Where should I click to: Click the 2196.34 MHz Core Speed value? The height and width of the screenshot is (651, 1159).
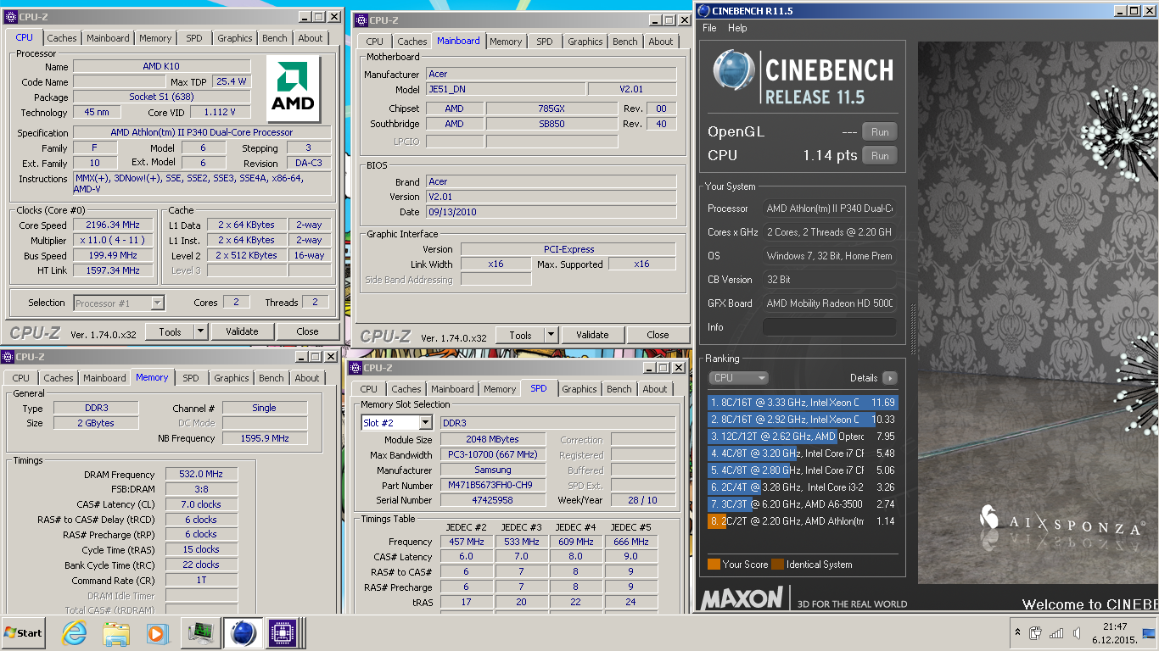pos(113,225)
